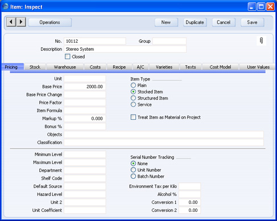The height and width of the screenshot is (221, 277).
Task: Click the Shelf Code field
Action: (85, 178)
